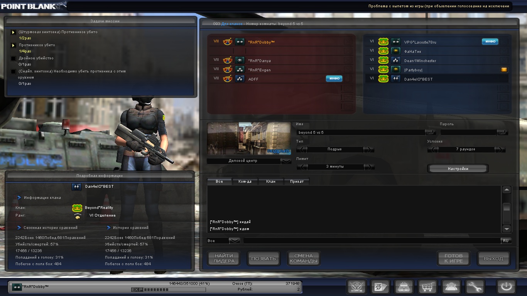This screenshot has width=527, height=296.
Task: Toggle the slot box on ФаНаТик row
Action: pos(504,51)
